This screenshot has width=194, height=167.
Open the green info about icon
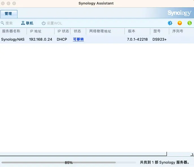tap(189, 23)
